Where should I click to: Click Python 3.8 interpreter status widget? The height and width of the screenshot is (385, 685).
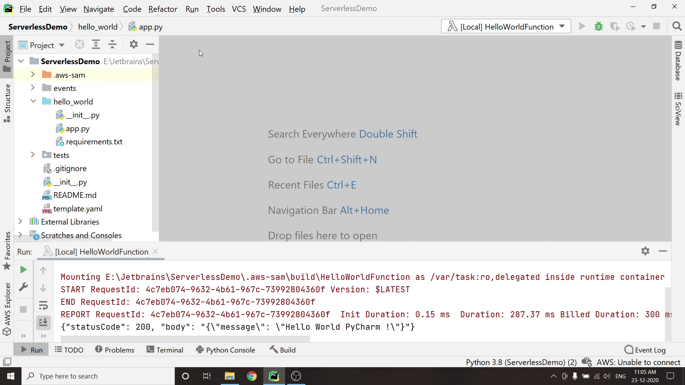(x=521, y=362)
